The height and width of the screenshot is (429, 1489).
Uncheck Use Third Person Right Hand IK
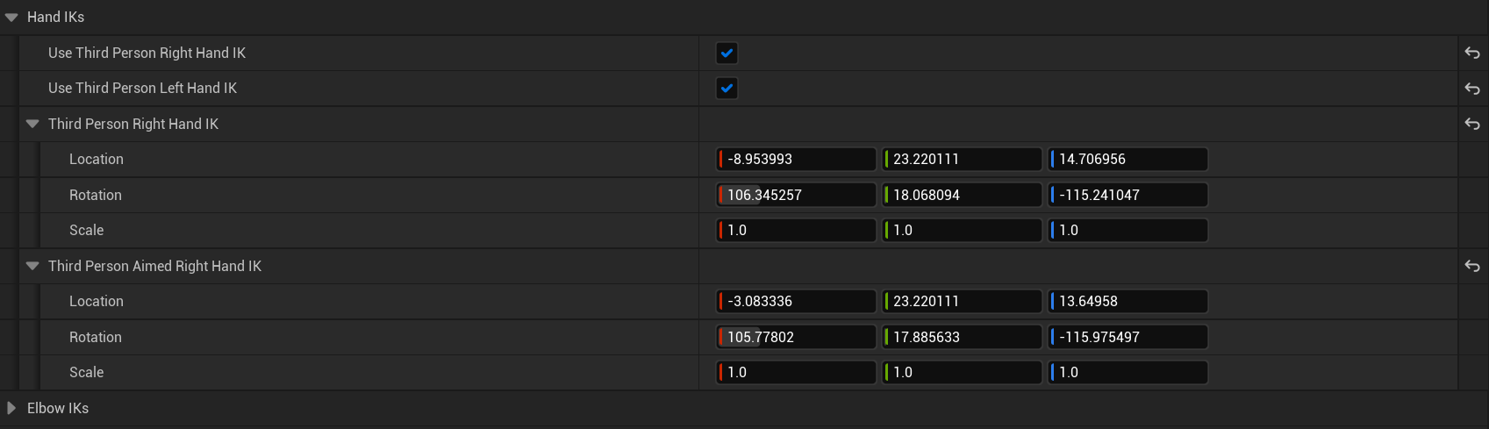click(727, 54)
